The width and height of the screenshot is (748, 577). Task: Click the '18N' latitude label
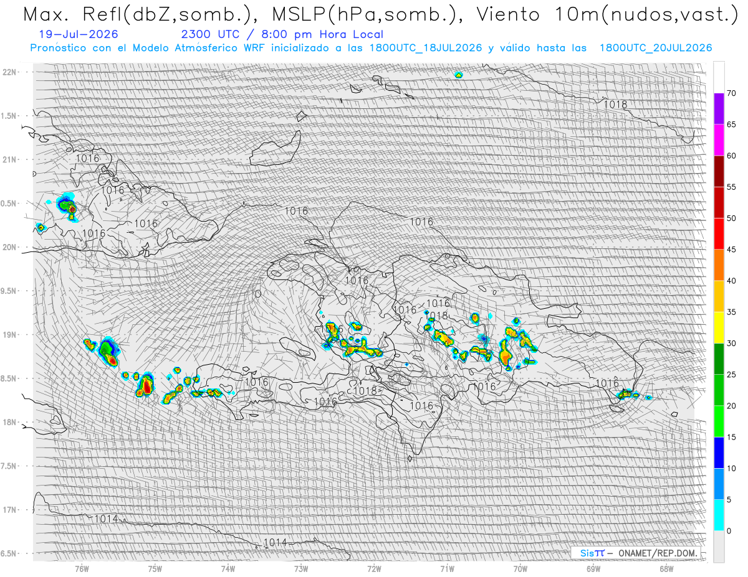tap(9, 422)
